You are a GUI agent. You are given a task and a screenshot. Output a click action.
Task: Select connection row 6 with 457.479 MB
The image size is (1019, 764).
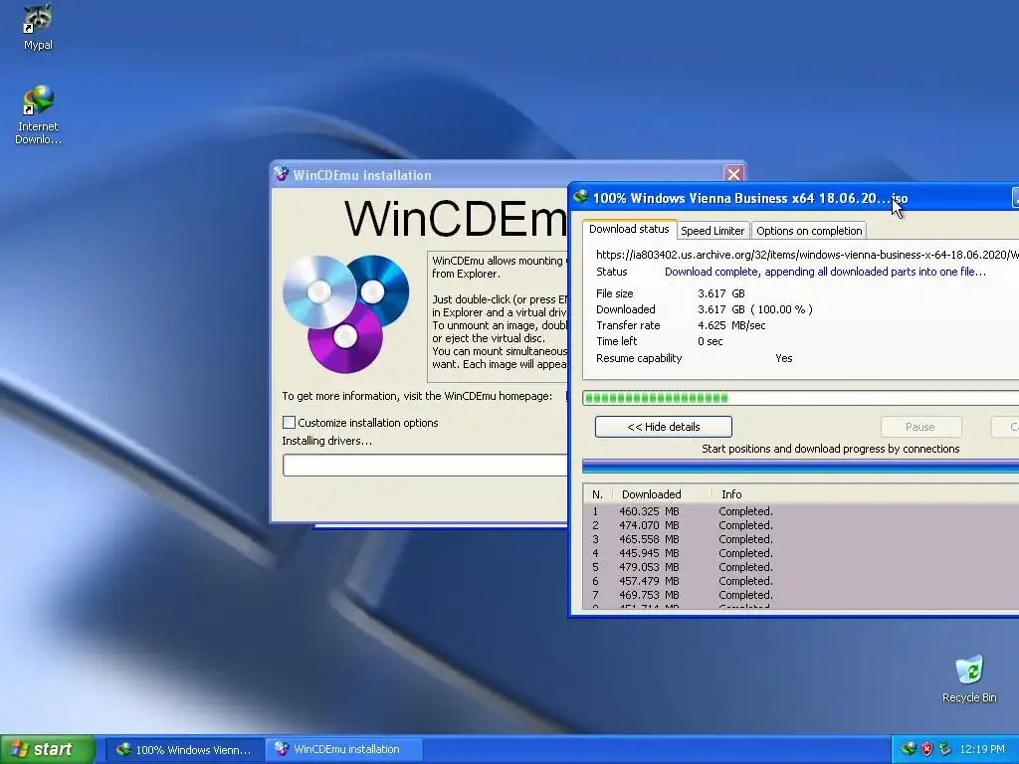coord(801,581)
